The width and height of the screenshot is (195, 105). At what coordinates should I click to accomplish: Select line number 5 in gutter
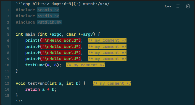[x=8, y=35]
